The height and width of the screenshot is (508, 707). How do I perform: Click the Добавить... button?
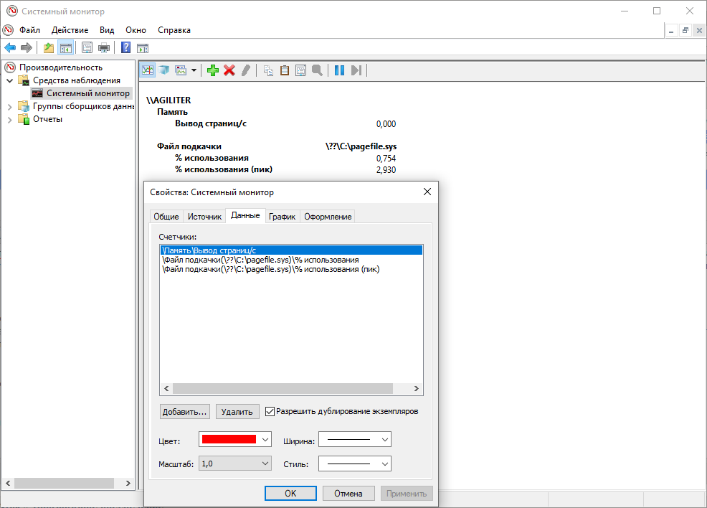184,411
